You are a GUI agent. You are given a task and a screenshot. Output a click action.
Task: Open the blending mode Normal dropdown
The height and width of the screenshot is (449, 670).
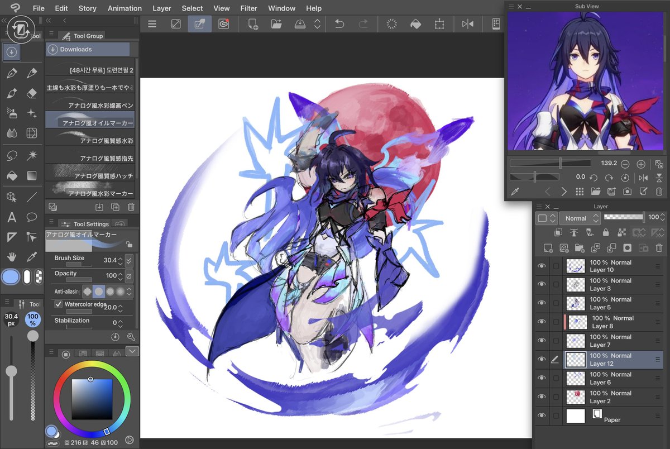click(x=579, y=218)
